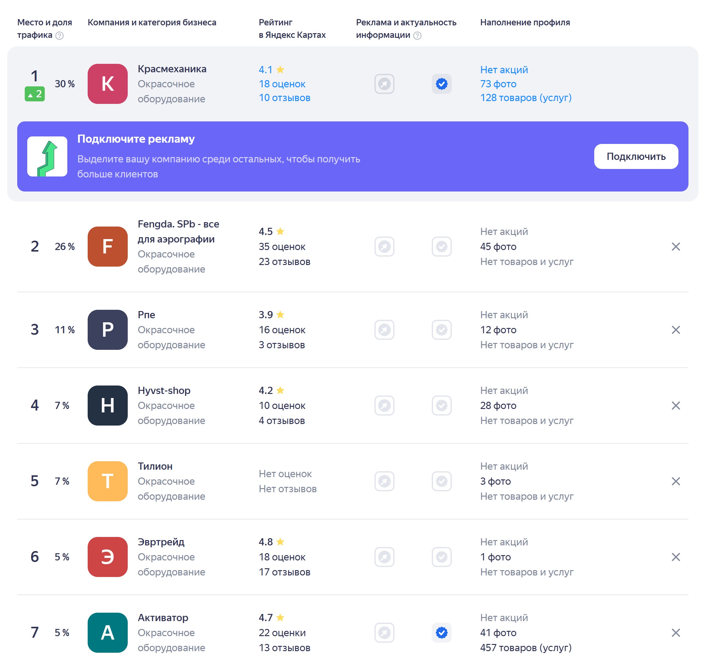706x669 pixels.
Task: Click the 'Компания и категория бизнеса' column header
Action: pyautogui.click(x=152, y=23)
